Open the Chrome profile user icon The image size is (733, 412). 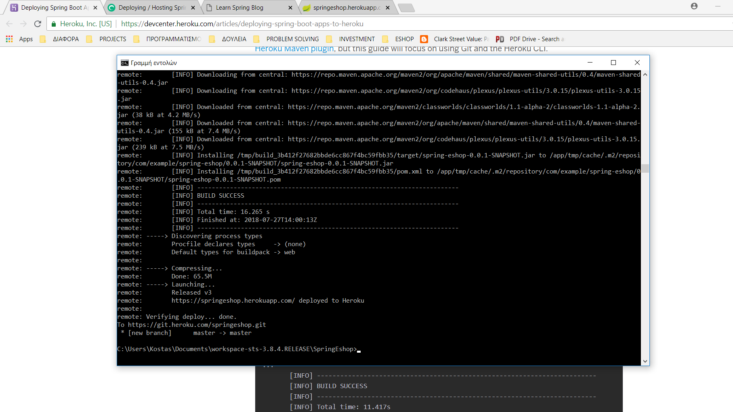pos(694,6)
